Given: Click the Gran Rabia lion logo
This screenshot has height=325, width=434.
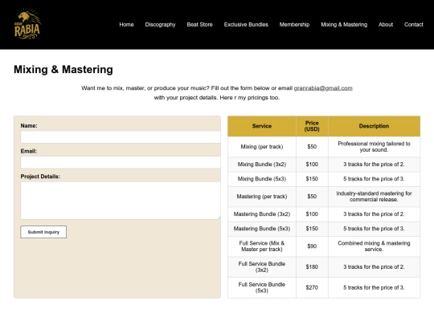Looking at the screenshot, I should pyautogui.click(x=27, y=24).
